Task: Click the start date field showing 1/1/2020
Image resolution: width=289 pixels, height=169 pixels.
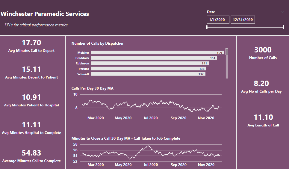Action: [218, 20]
